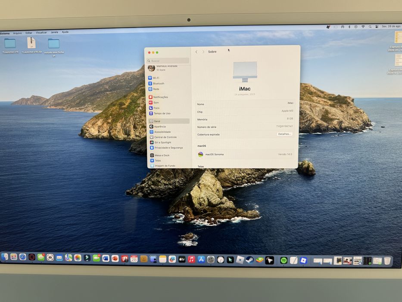Click the AirDrop icon in the menu bar
Screen dimensions: 402x302
[x=342, y=27]
